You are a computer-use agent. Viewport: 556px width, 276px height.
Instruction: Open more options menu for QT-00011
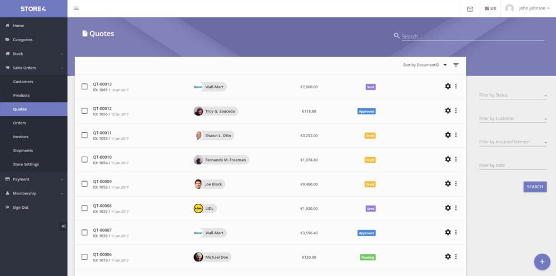click(x=456, y=135)
